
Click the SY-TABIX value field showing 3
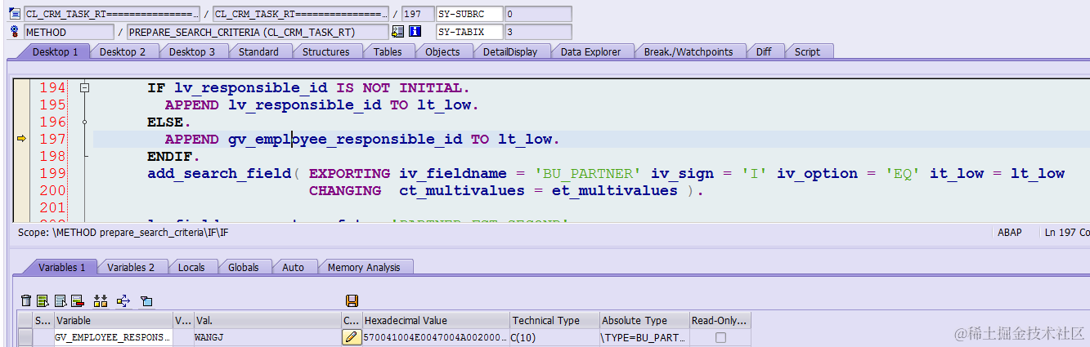(x=538, y=32)
